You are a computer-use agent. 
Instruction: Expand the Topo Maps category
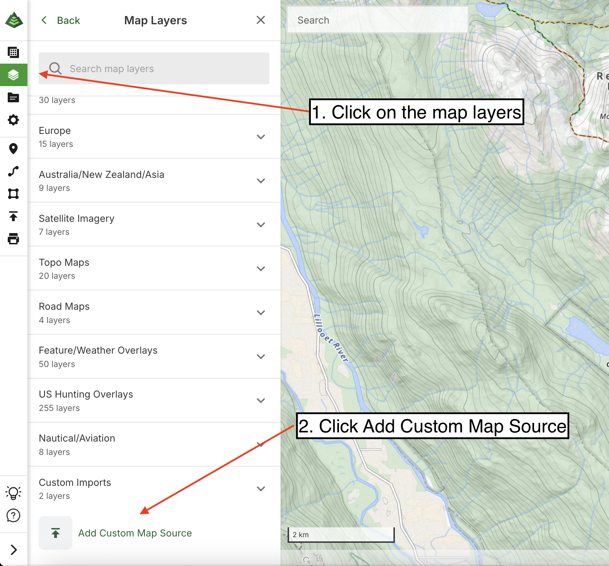point(261,269)
